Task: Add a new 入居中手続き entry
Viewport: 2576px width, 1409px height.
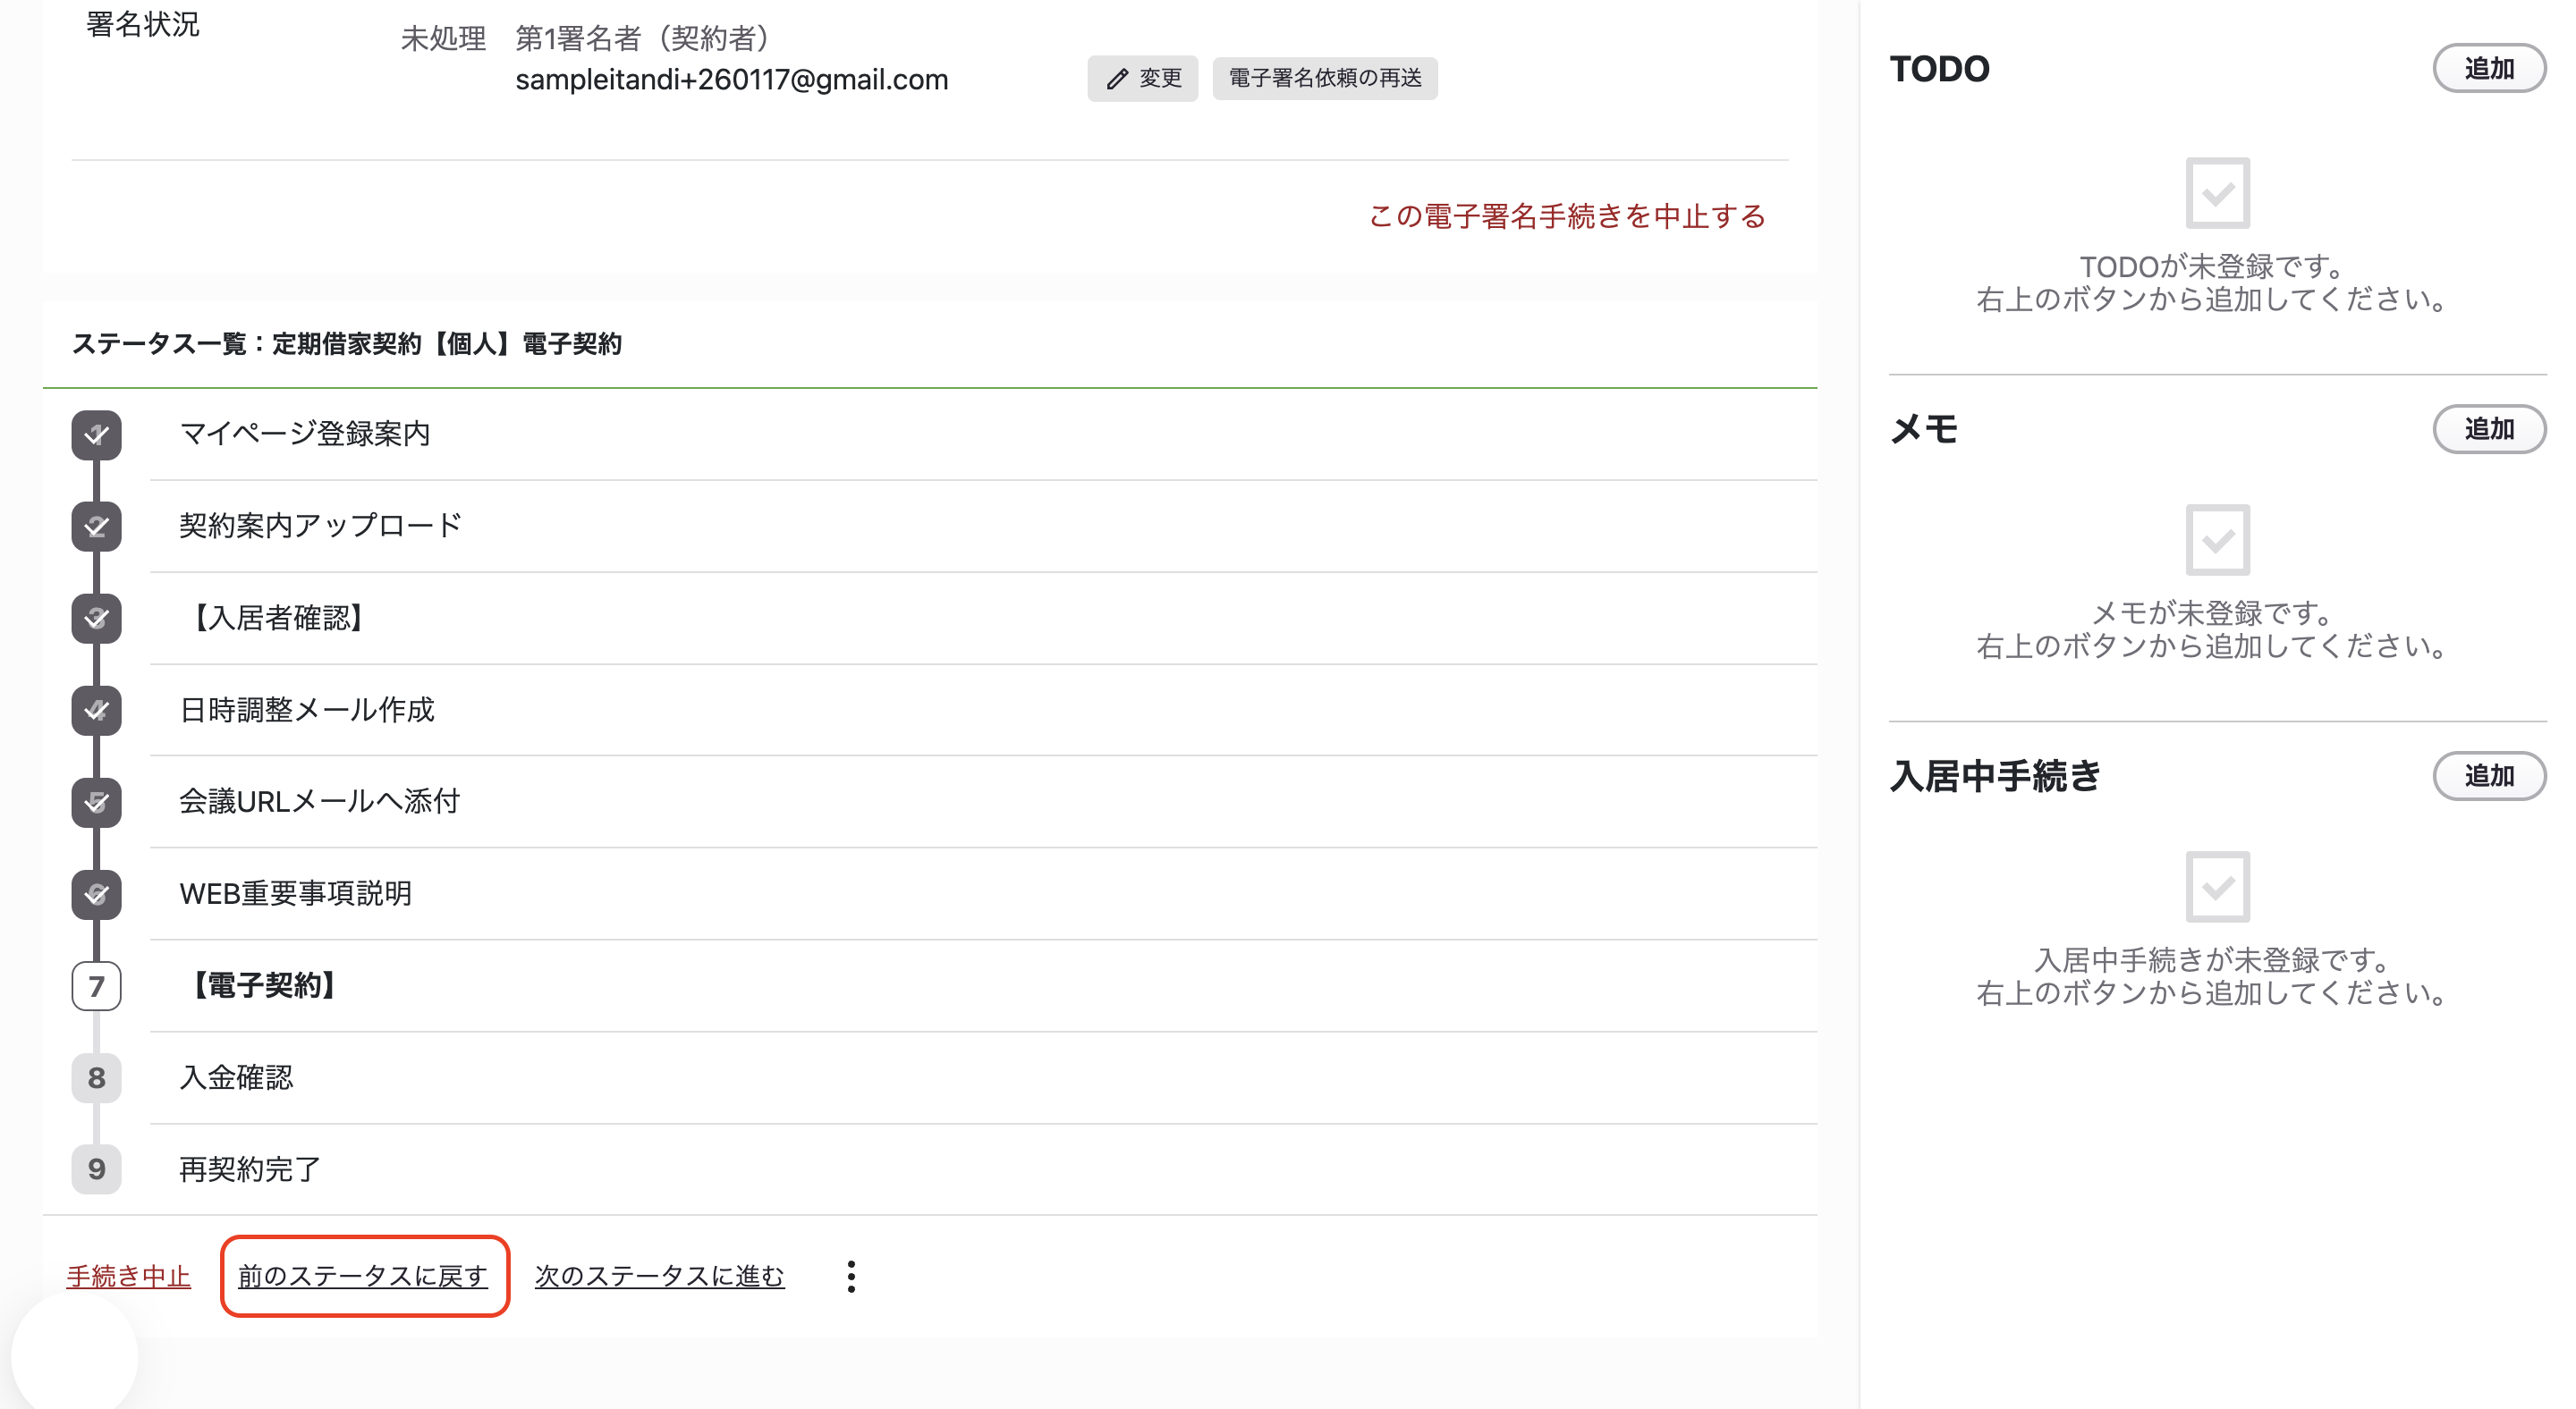Action: pyautogui.click(x=2489, y=776)
